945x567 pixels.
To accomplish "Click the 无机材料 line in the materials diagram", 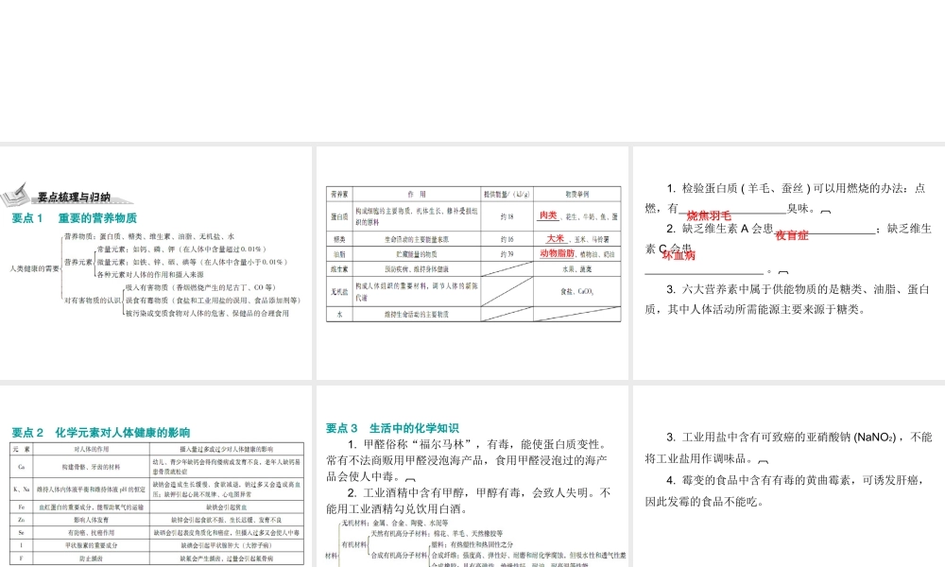I will point(395,523).
